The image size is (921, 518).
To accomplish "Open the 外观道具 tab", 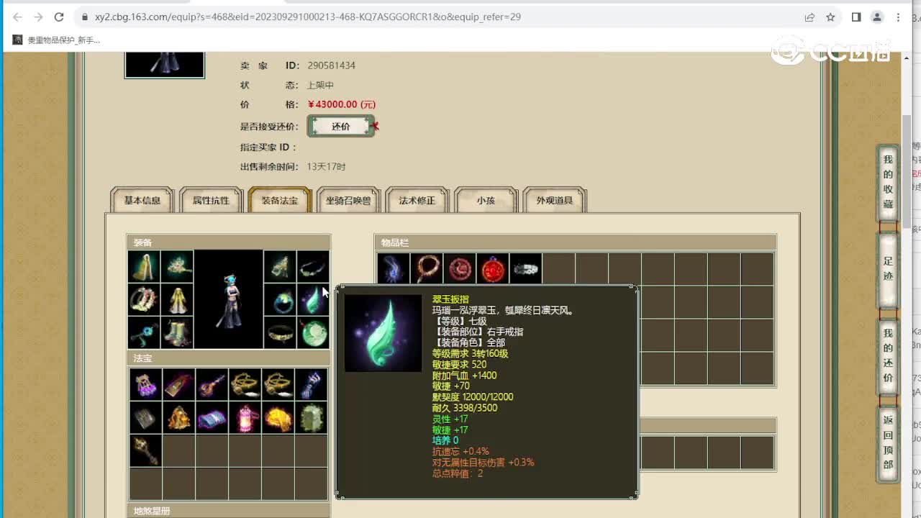I will click(555, 201).
